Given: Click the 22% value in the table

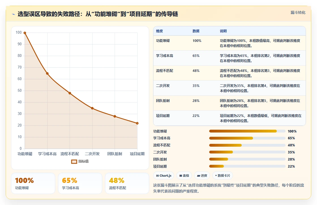Looking at the screenshot, I should (x=196, y=116).
